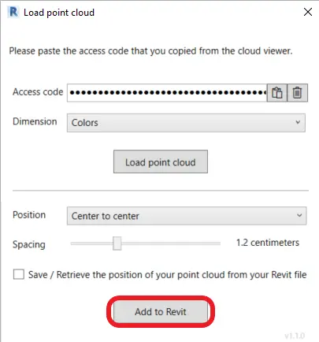Click the Revit logo in title bar
Image resolution: width=319 pixels, height=342 pixels.
pos(13,12)
